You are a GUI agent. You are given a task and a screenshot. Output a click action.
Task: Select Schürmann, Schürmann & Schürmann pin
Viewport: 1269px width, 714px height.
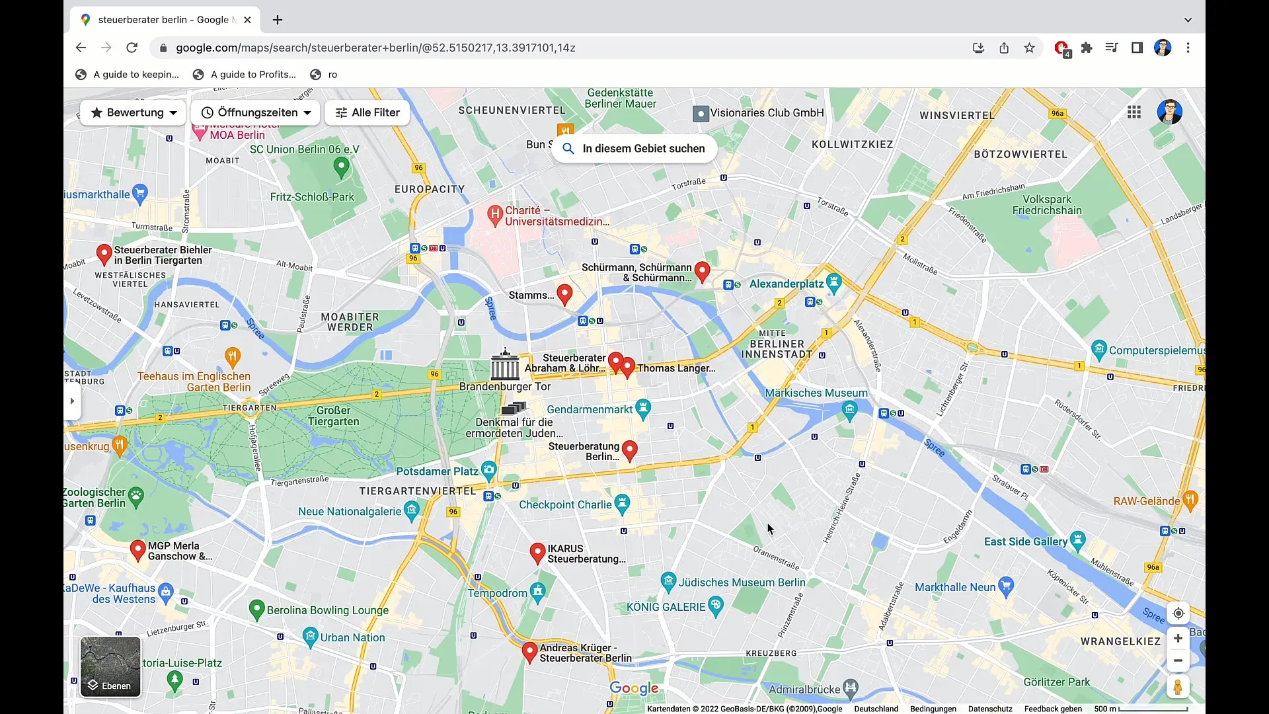click(x=703, y=272)
